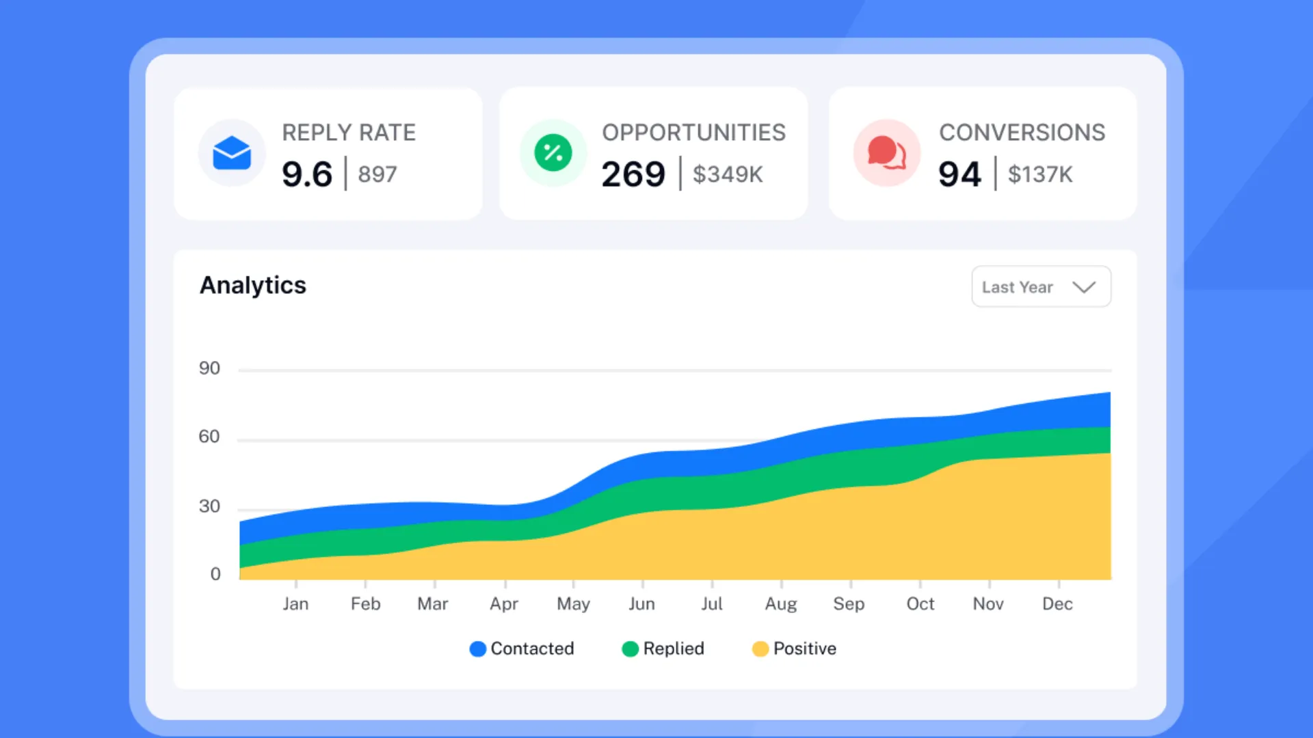The height and width of the screenshot is (738, 1313).
Task: Click the $349K opportunities amount
Action: (x=728, y=174)
